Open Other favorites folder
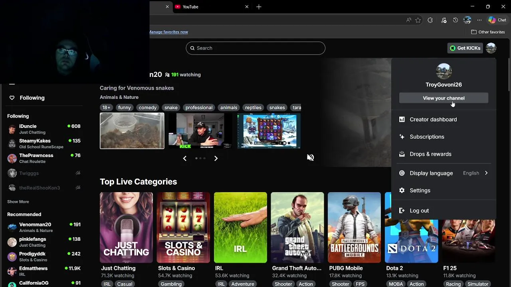Screen dimensions: 511x287 (488, 32)
